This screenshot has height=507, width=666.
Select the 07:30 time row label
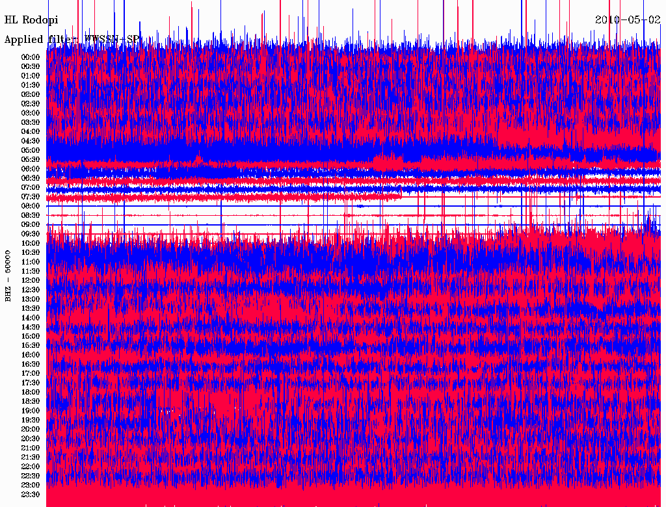click(x=31, y=196)
